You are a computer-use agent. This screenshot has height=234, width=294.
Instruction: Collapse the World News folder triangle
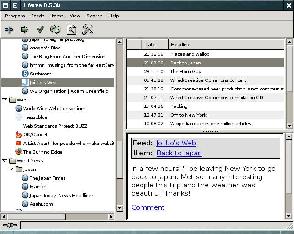coord(5,160)
